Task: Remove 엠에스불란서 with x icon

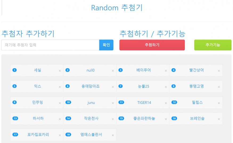Action: point(113,135)
